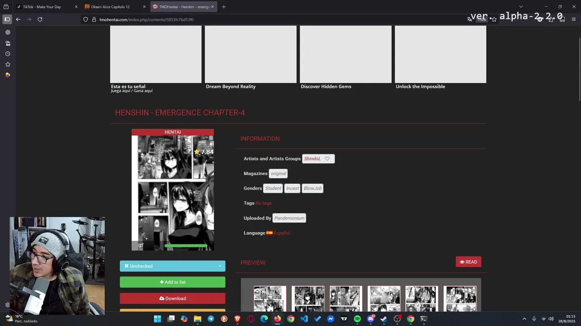Open the Discover Hidden Gems ad card
Screen dimensions: 581x326
coord(345,58)
